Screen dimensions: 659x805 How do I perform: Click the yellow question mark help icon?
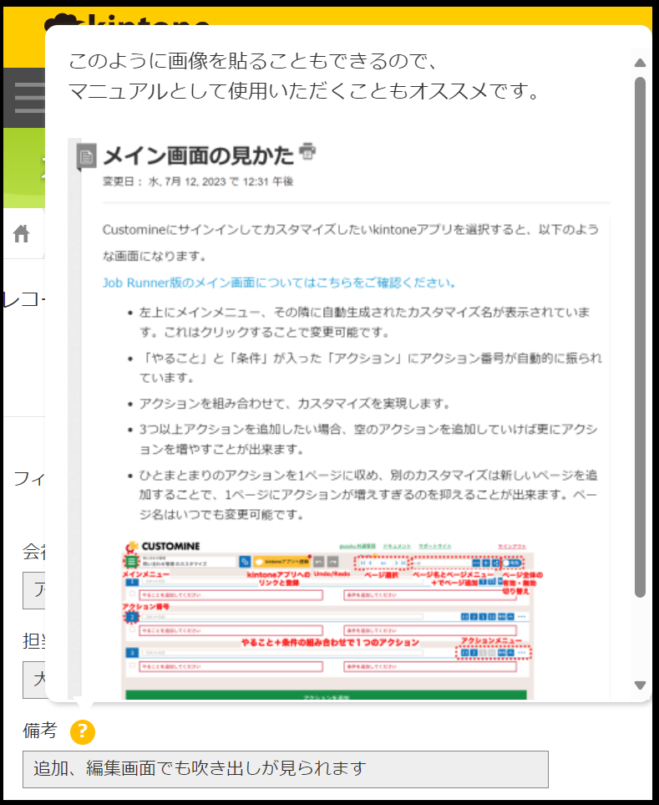coord(83,731)
